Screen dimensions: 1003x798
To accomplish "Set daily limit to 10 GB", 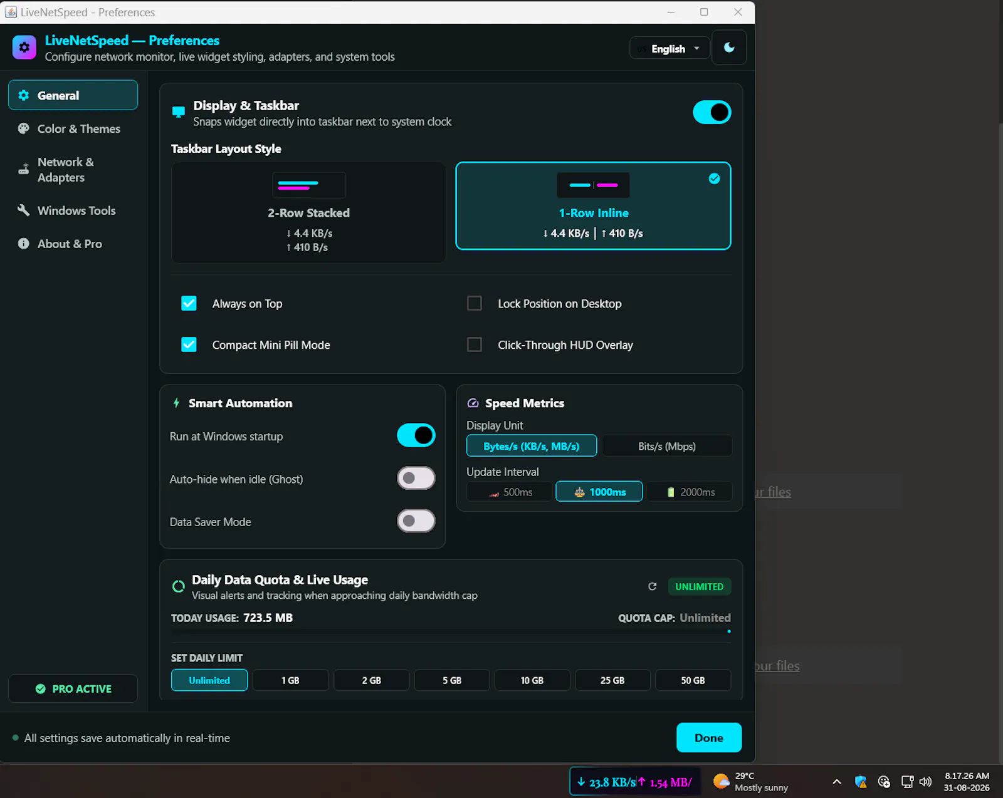I will (532, 680).
